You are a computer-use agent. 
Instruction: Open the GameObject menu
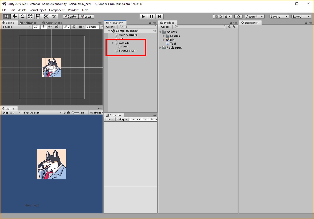coord(38,10)
